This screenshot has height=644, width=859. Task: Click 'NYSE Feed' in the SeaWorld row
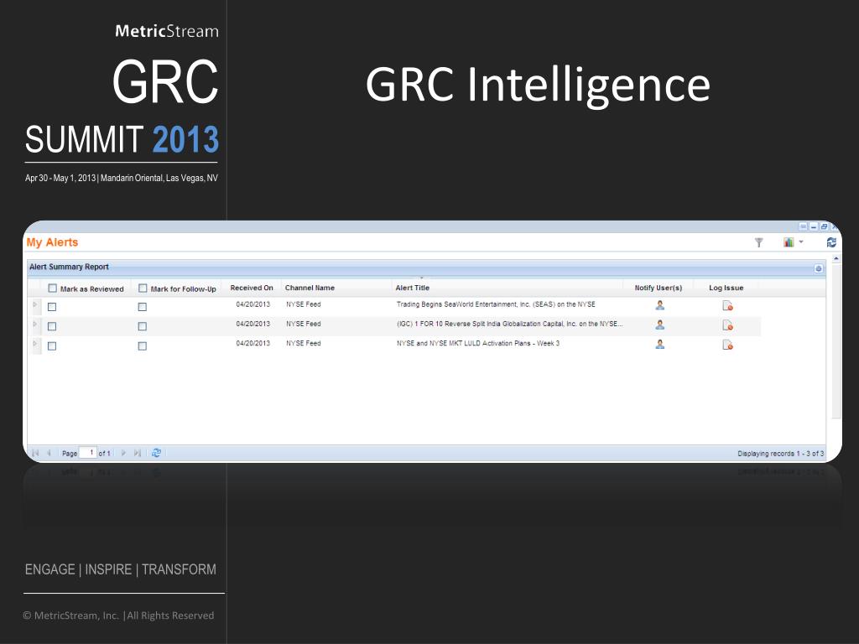pyautogui.click(x=304, y=304)
